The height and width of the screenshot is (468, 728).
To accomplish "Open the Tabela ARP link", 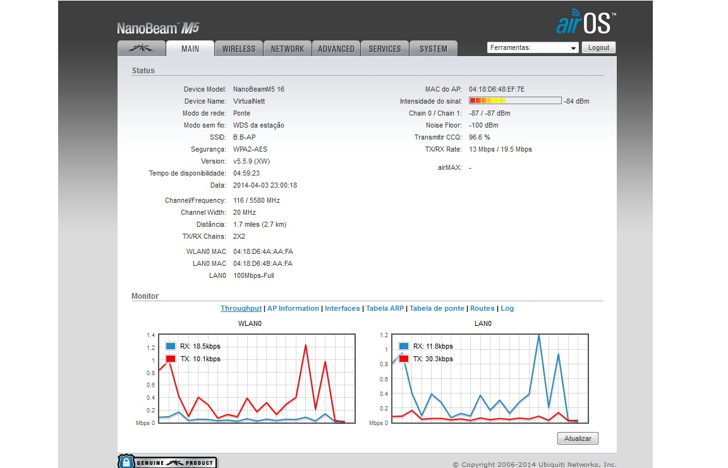I will (385, 308).
